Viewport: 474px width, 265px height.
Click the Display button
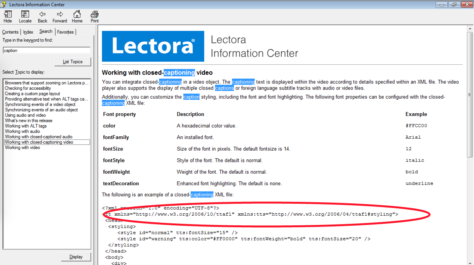[76, 257]
